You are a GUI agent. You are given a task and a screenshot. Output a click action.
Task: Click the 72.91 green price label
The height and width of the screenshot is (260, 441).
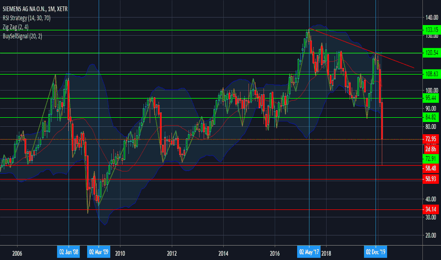431,158
